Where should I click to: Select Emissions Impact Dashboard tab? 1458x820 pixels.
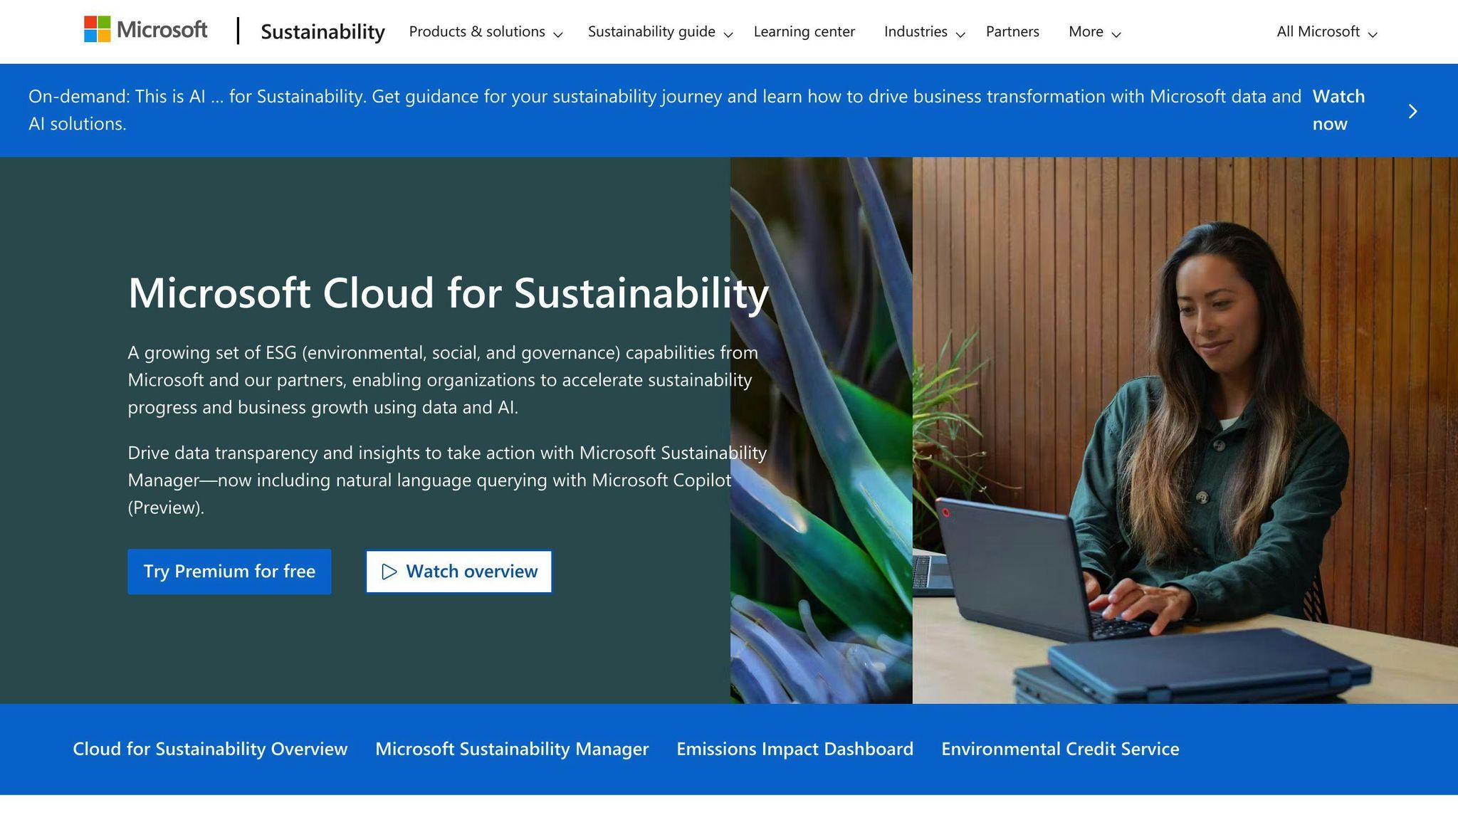pos(794,749)
